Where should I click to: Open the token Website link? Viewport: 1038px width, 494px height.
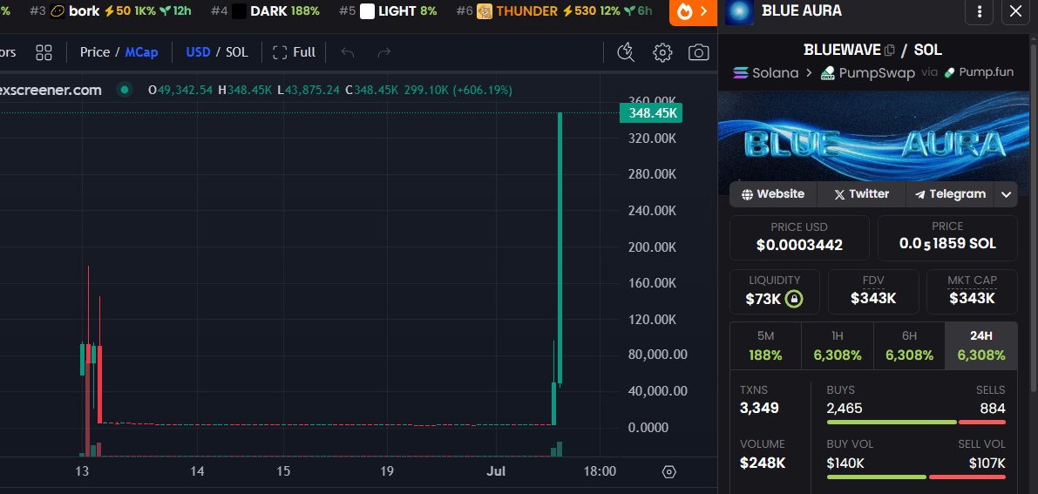point(773,194)
